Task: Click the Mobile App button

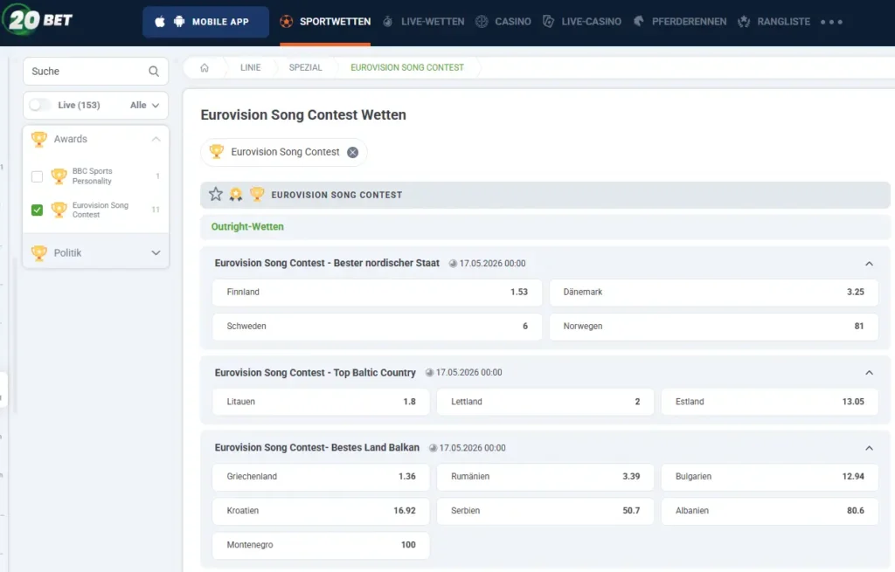Action: (x=205, y=22)
